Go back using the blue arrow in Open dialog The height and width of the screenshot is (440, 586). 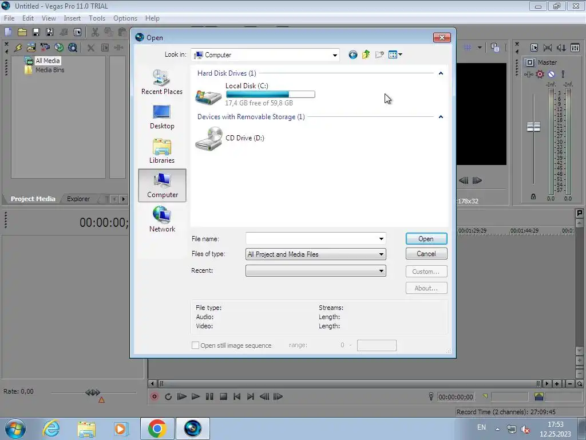[x=353, y=55]
